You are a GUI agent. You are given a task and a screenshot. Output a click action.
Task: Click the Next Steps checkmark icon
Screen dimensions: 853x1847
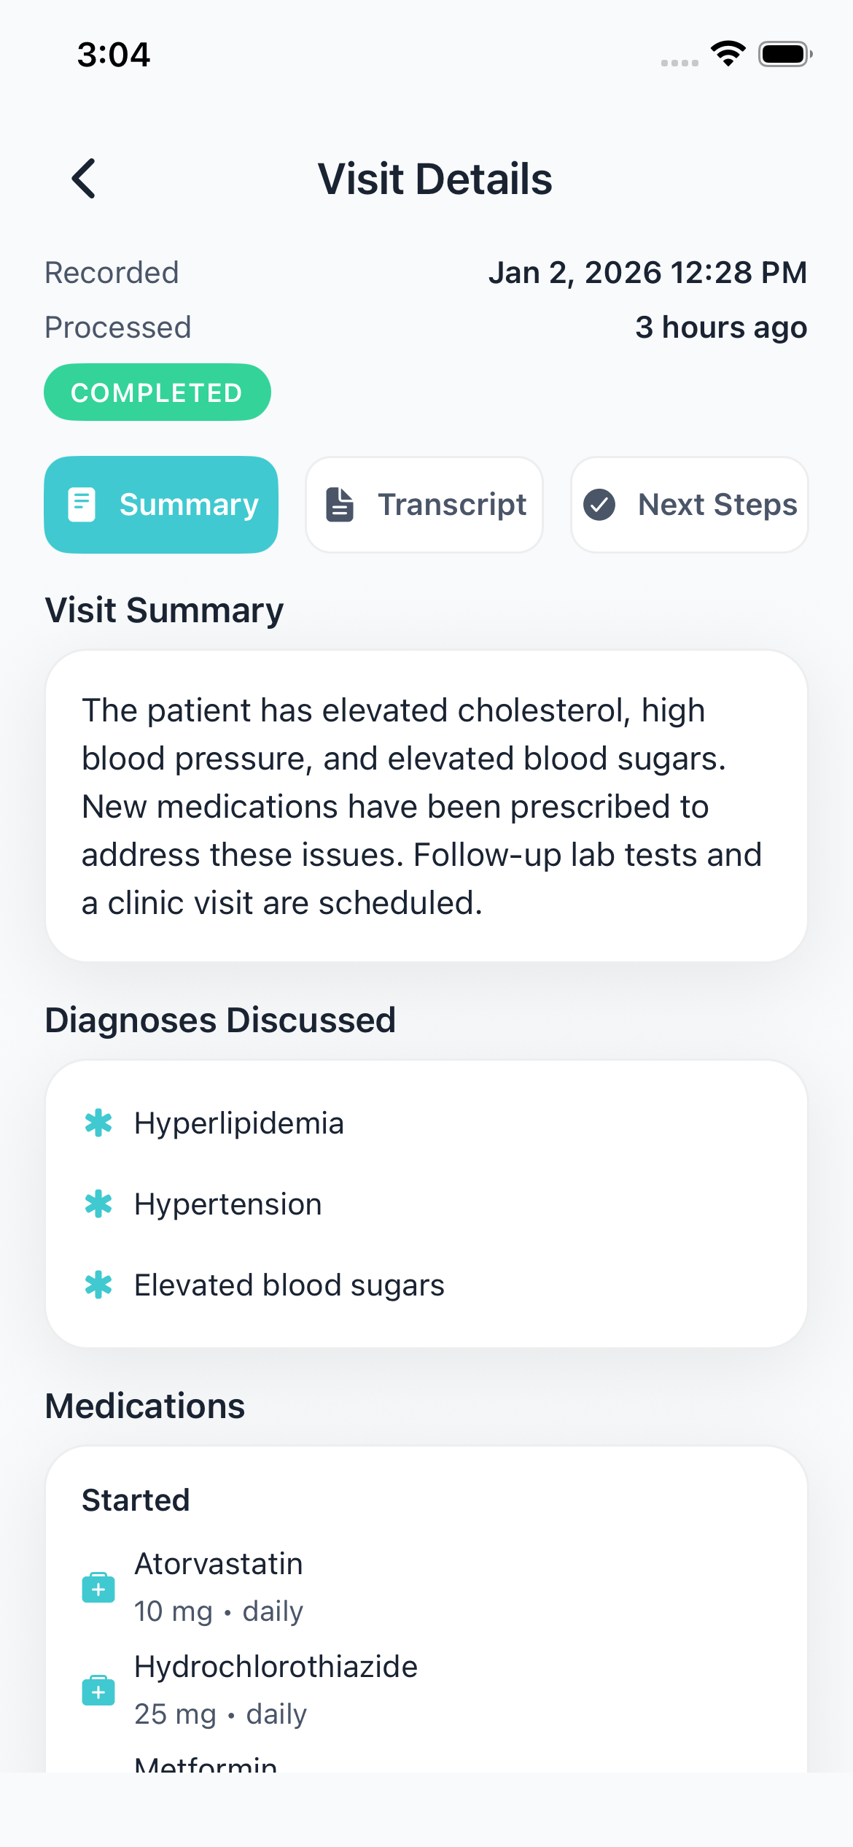(599, 505)
